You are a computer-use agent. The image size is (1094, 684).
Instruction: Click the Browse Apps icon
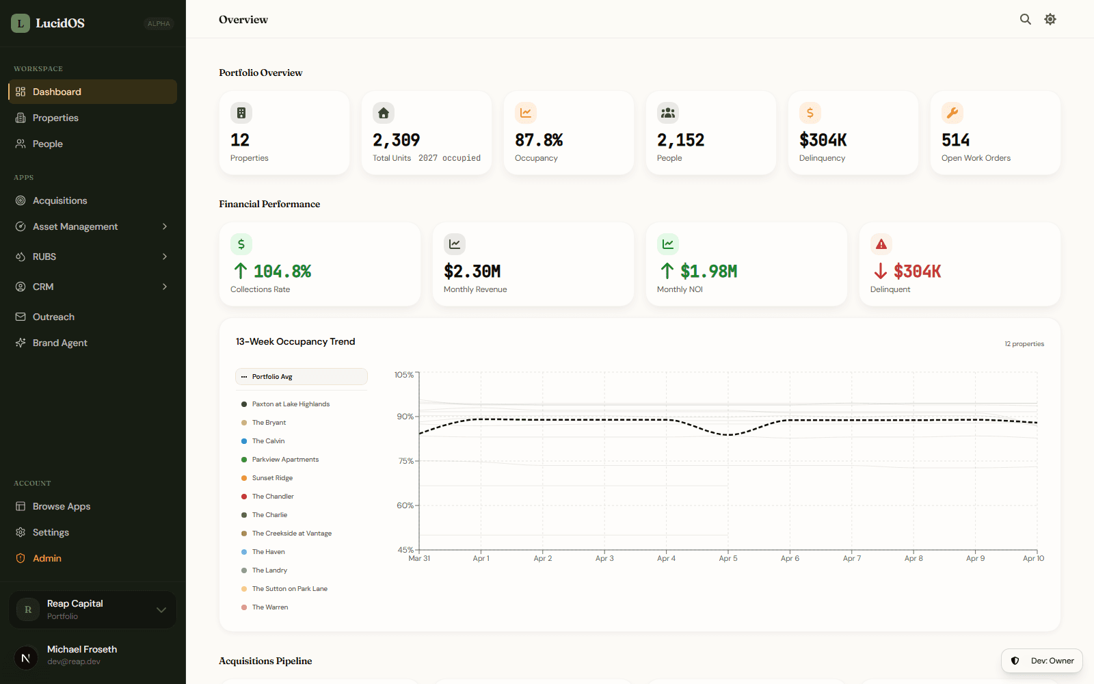21,506
